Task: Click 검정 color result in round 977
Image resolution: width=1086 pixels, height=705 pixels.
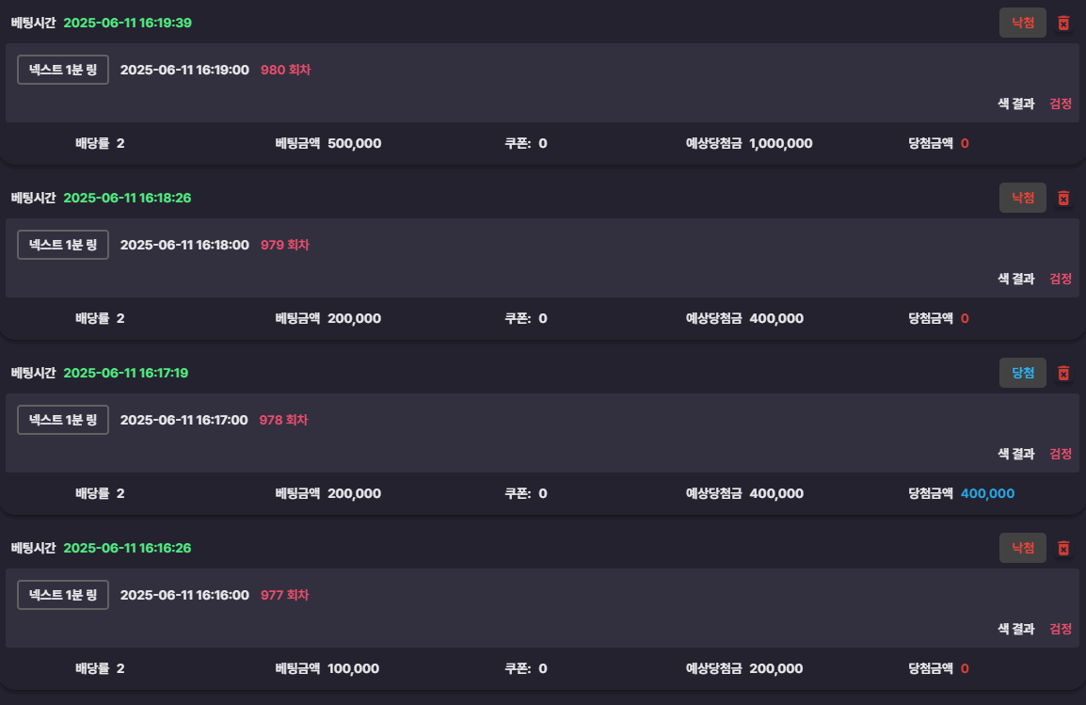Action: pos(1061,629)
